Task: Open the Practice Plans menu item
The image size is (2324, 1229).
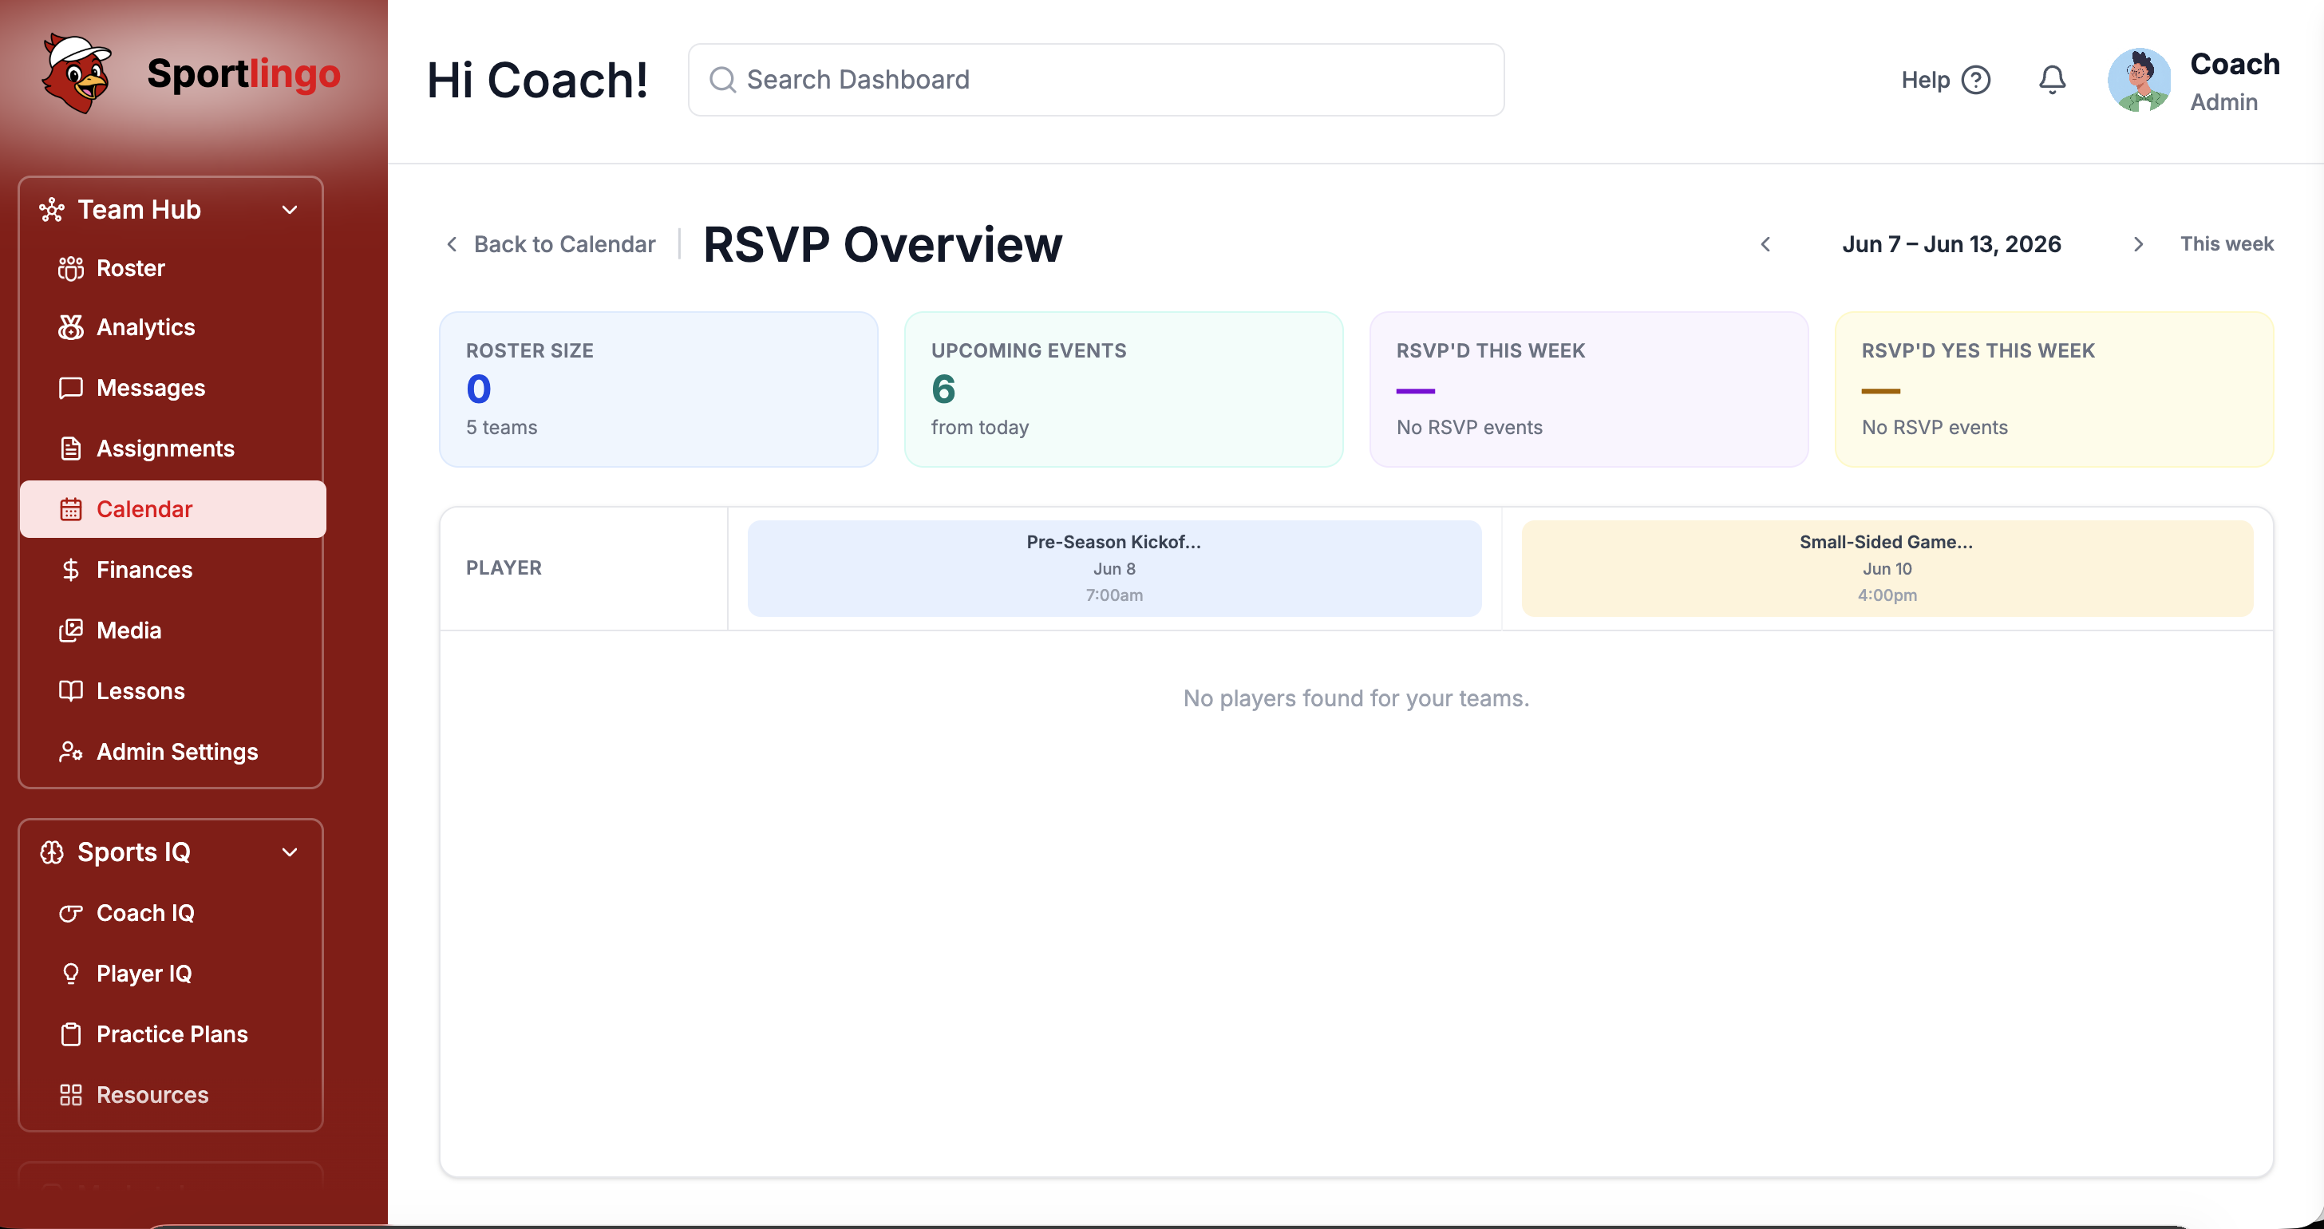Action: pos(172,1034)
